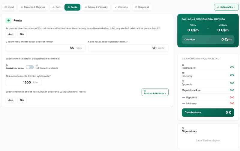Click the monthly rent field showing 1500
Viewport: 240px width, 151px height.
coord(24,82)
